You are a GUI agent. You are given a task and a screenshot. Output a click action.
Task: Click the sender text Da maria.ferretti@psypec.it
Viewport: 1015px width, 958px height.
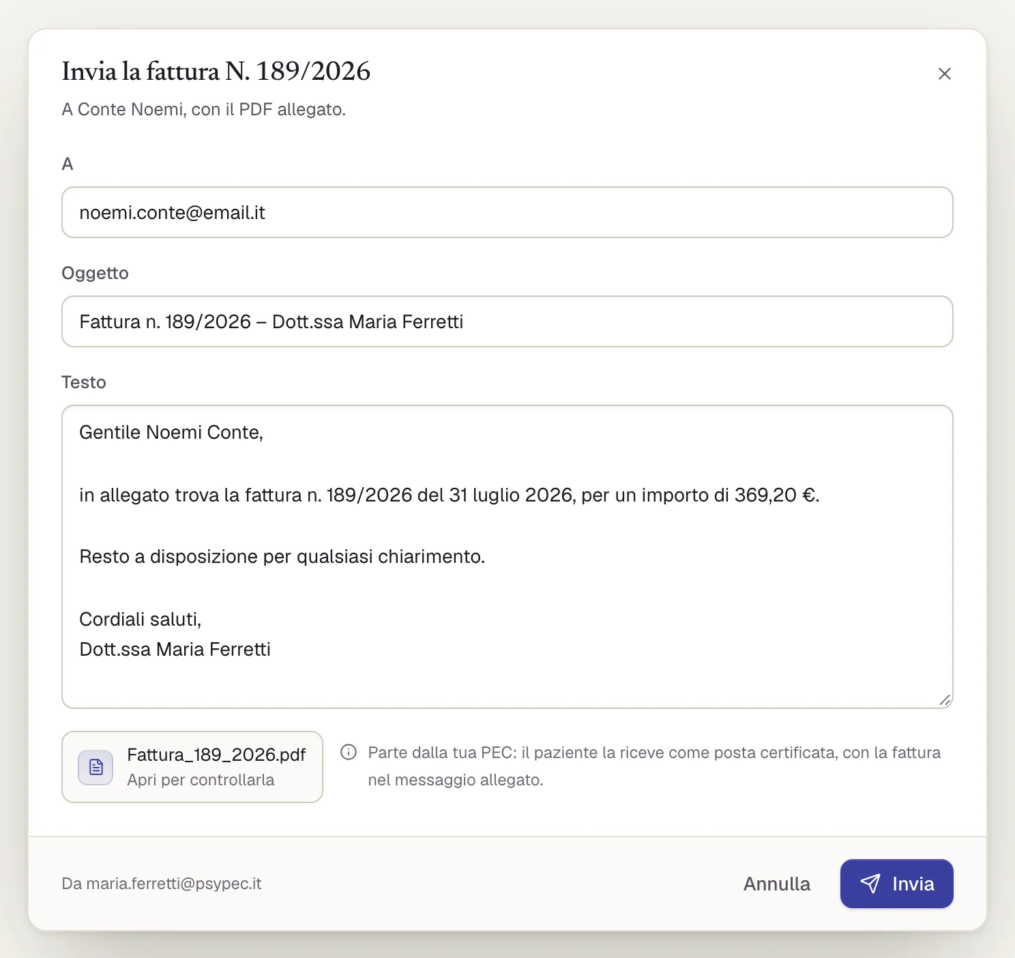point(162,884)
